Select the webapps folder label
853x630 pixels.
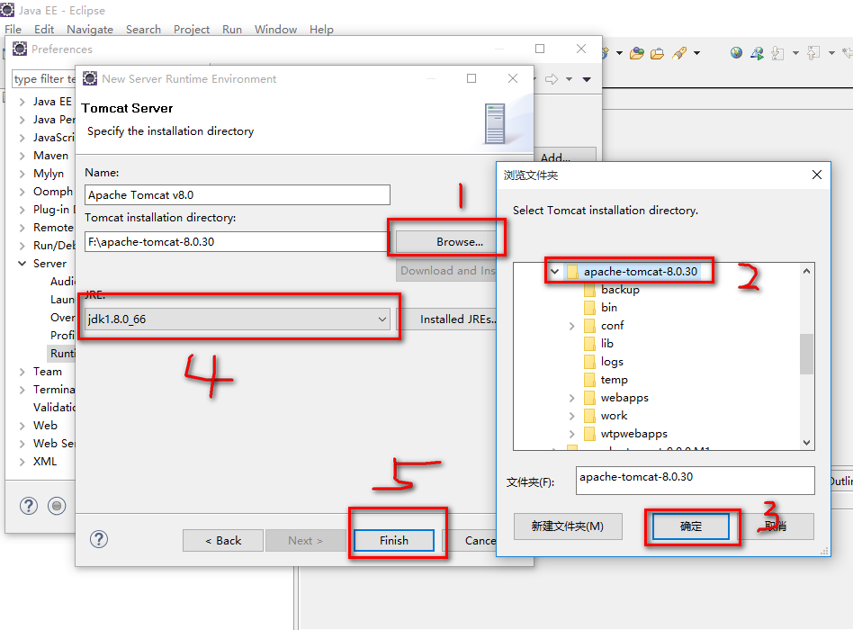click(624, 398)
